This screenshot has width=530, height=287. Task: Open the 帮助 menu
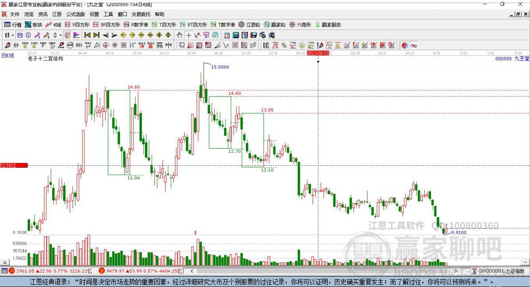click(x=159, y=14)
